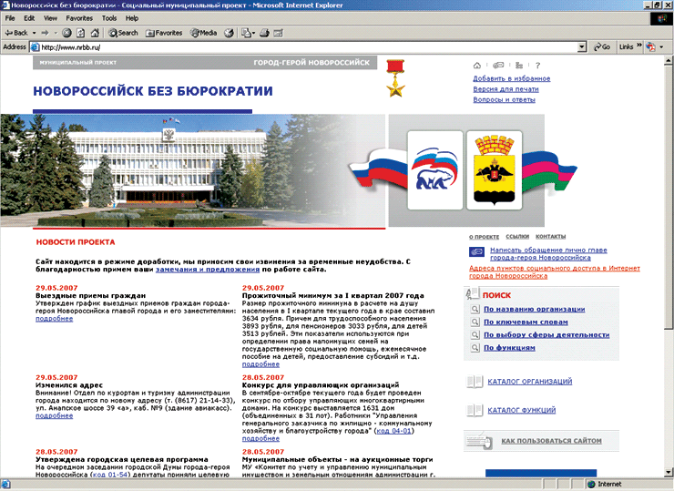Click 'подробнее' under 'Выездные приемы граждан'
This screenshot has height=491, width=674.
[x=54, y=319]
